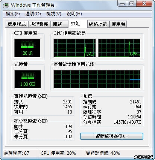This screenshot has height=160, width=155.
Task: Click the physical memory usage history graph
Action: (97, 79)
